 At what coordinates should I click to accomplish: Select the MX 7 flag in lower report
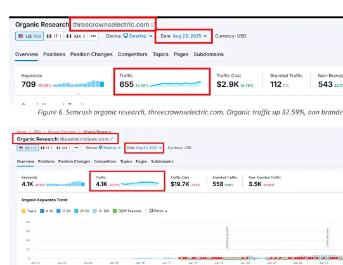[x=63, y=148]
